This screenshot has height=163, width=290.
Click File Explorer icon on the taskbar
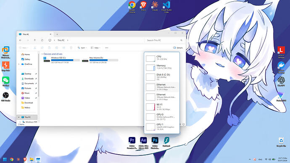(32, 159)
